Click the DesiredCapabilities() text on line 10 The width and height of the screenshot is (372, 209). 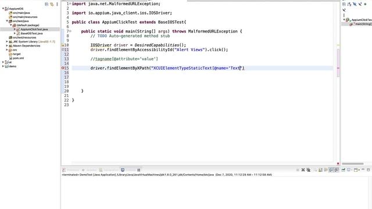160,45
